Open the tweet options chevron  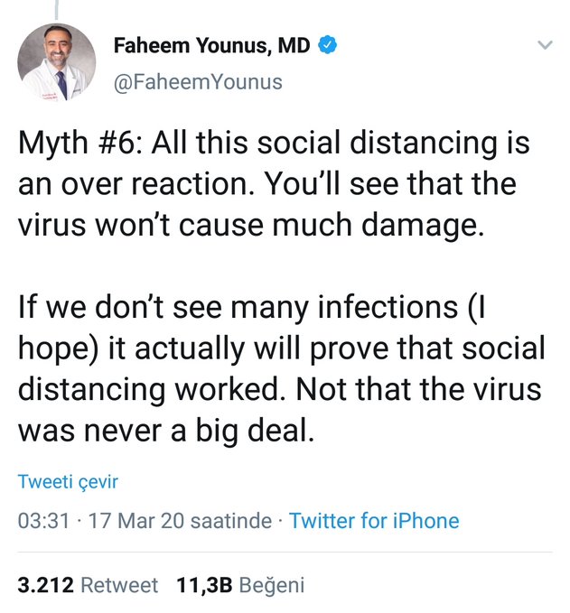(545, 45)
